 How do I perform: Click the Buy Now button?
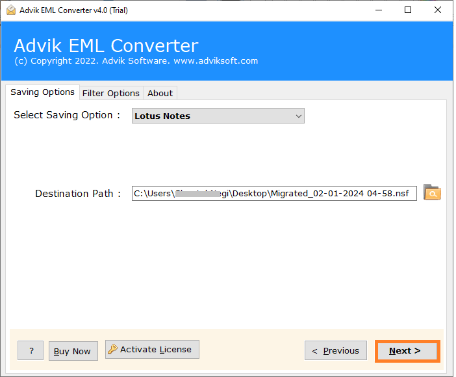click(x=73, y=351)
